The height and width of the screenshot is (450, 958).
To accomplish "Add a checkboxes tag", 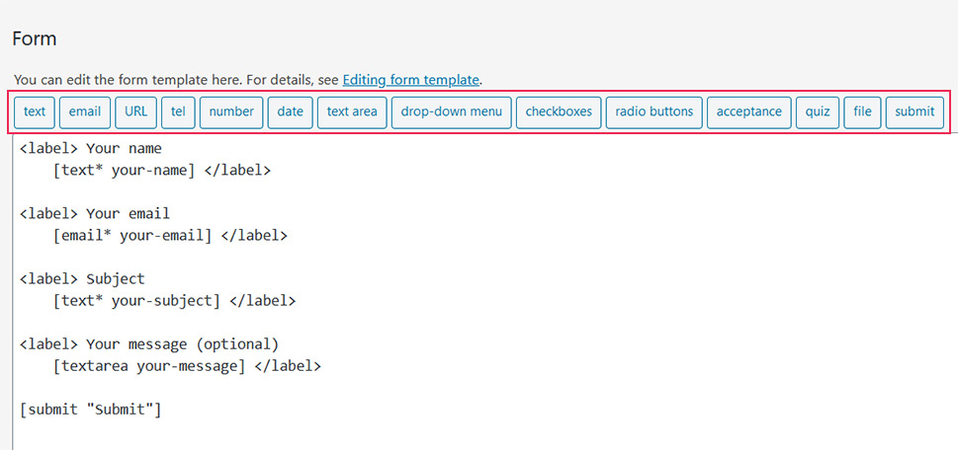I will [559, 112].
